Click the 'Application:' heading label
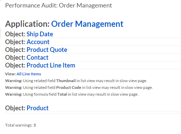The height and width of the screenshot is (134, 181). click(28, 24)
